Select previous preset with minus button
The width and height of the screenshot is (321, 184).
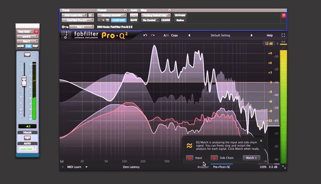99,20
